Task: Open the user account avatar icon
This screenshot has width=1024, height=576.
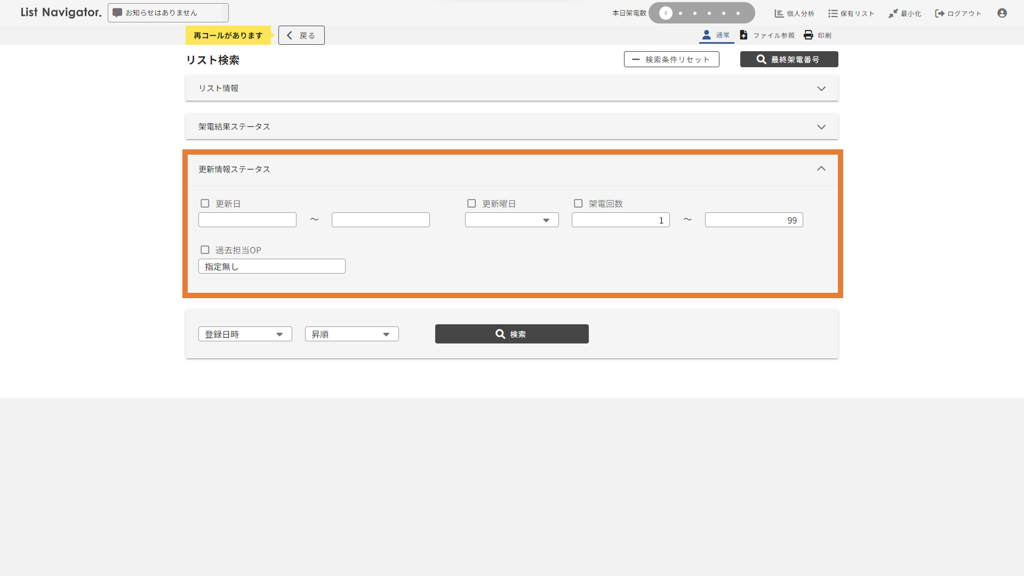Action: pos(1002,13)
